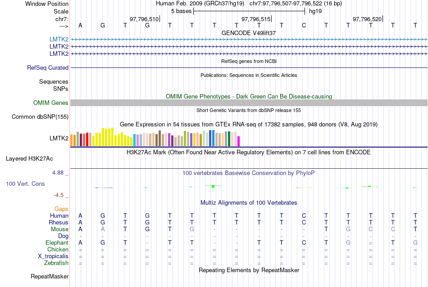The height and width of the screenshot is (287, 428).
Task: Click the A base in the reference sequence row
Action: [80, 25]
